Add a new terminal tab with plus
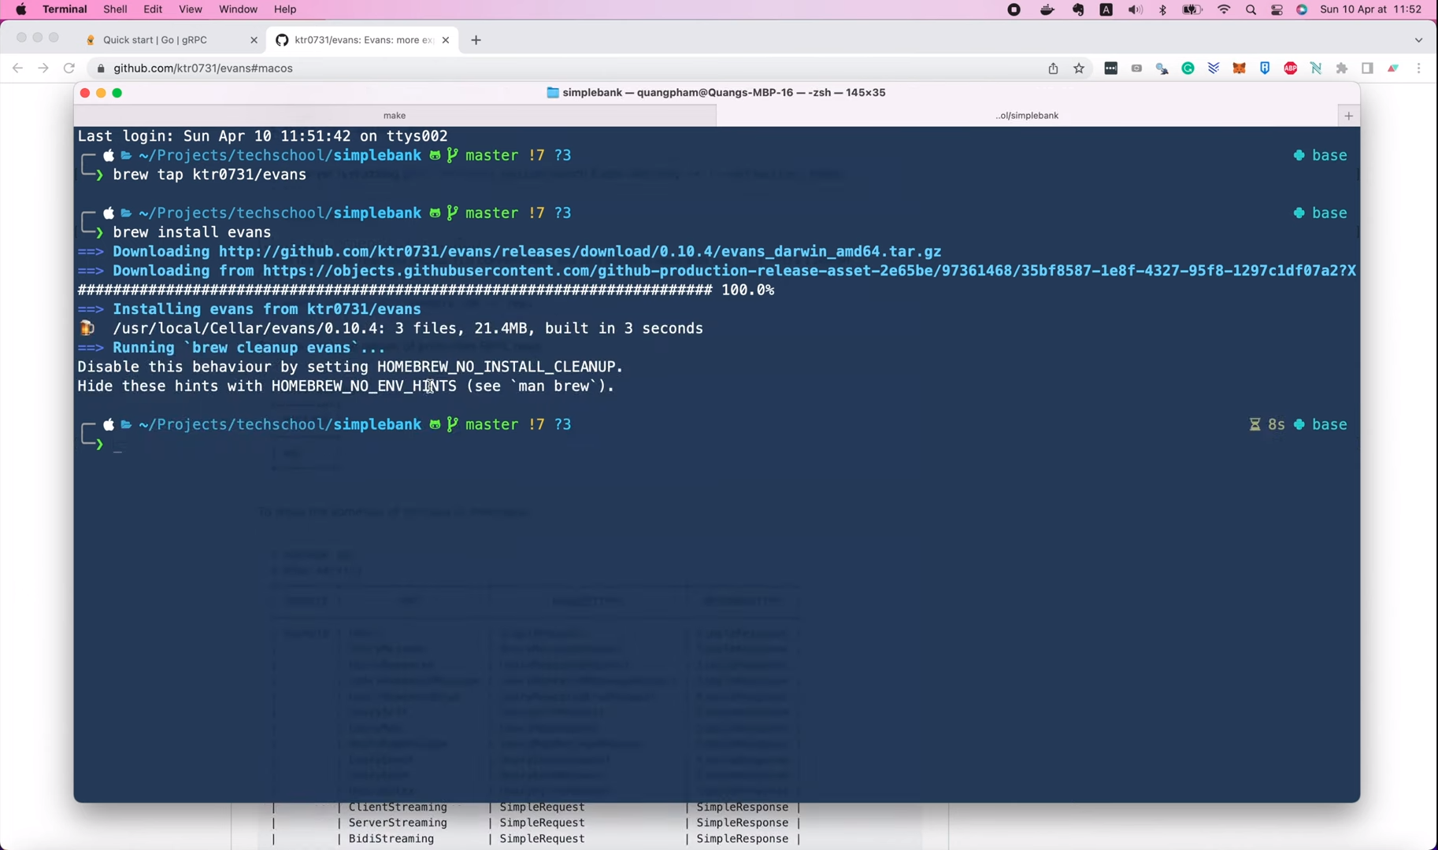The width and height of the screenshot is (1438, 850). tap(1348, 116)
